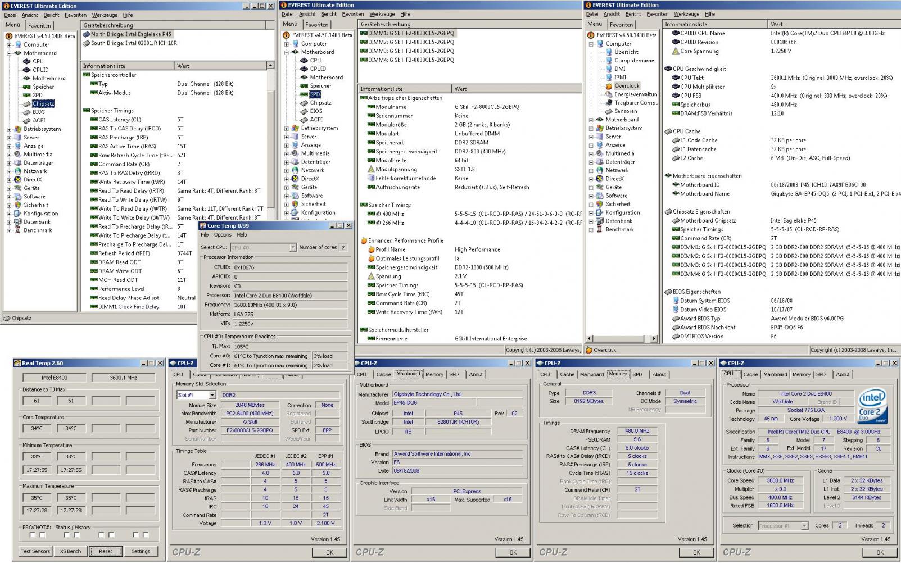The image size is (901, 563).
Task: Open Options menu in Core Temp
Action: click(223, 235)
